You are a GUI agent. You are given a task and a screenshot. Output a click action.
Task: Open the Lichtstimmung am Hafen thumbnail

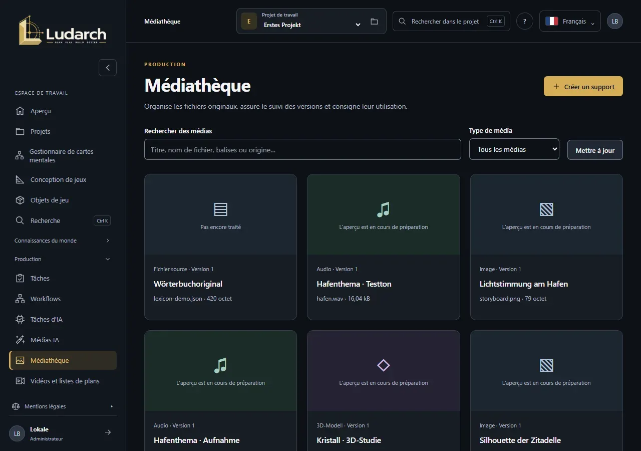546,214
